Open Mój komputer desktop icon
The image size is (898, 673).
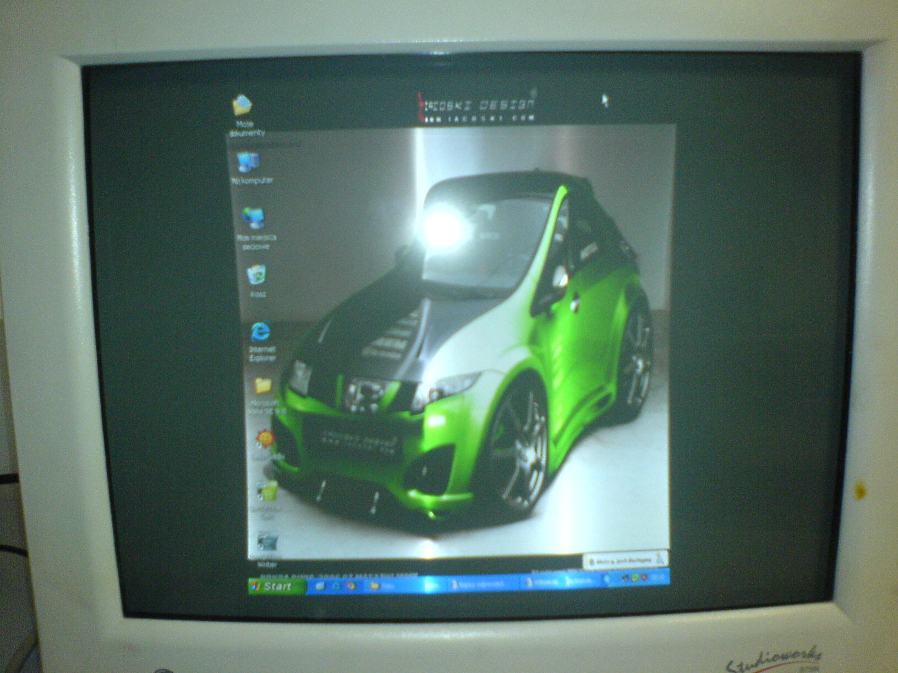coord(251,168)
